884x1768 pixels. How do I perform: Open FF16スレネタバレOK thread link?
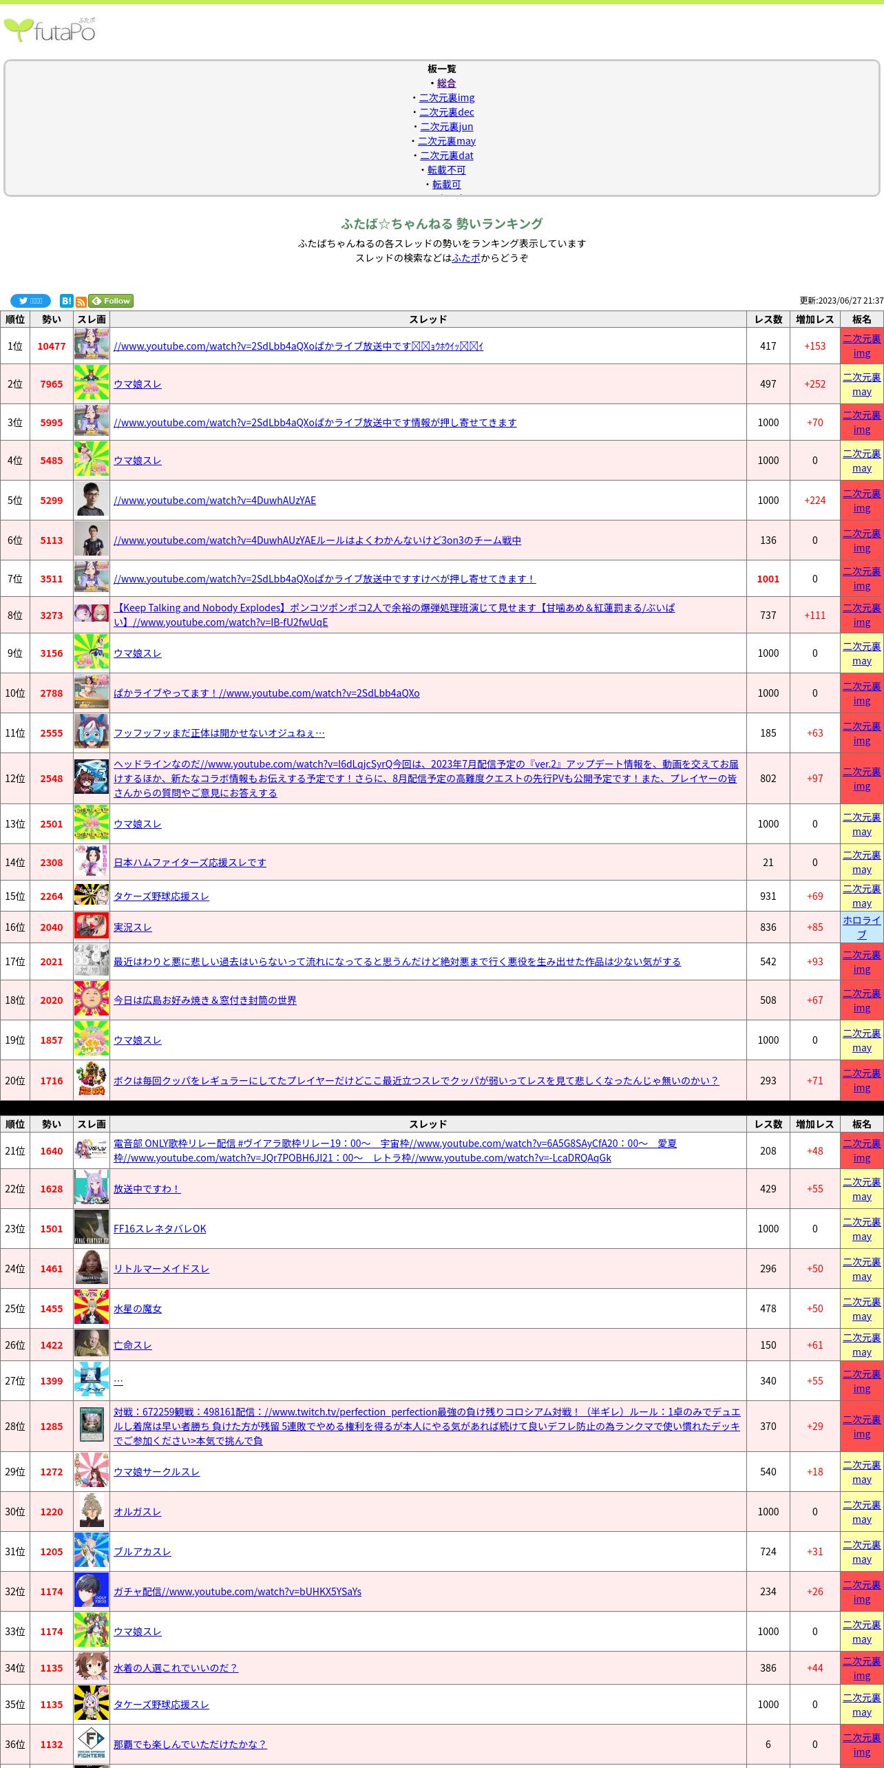[160, 1229]
